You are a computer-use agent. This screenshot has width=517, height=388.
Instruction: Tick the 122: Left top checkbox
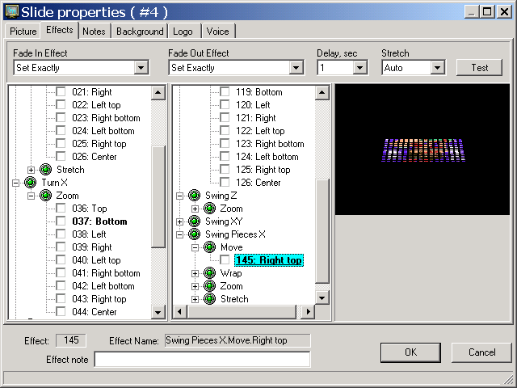coord(225,131)
